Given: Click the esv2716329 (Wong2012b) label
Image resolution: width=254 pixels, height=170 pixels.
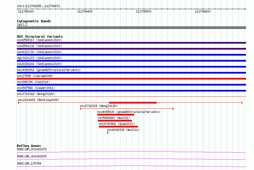Looking at the screenshot, I should (99, 106).
